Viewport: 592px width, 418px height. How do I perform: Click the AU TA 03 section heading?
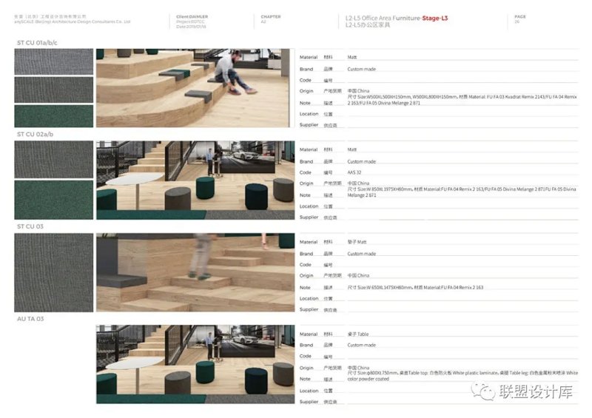(x=30, y=319)
